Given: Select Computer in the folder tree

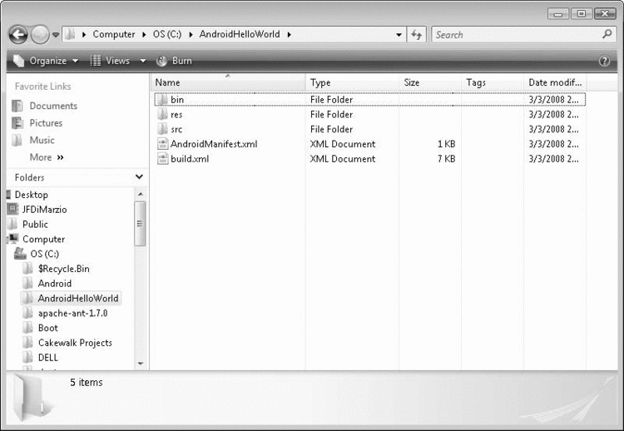Looking at the screenshot, I should pos(43,239).
